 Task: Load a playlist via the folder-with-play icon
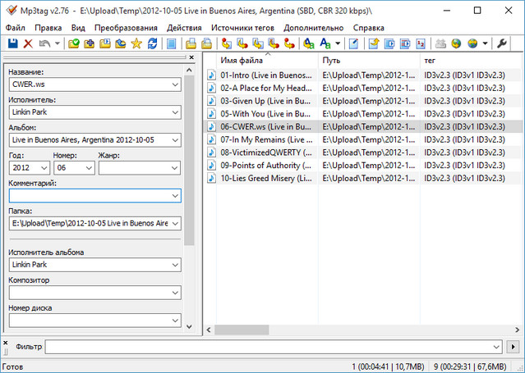pyautogui.click(x=105, y=43)
